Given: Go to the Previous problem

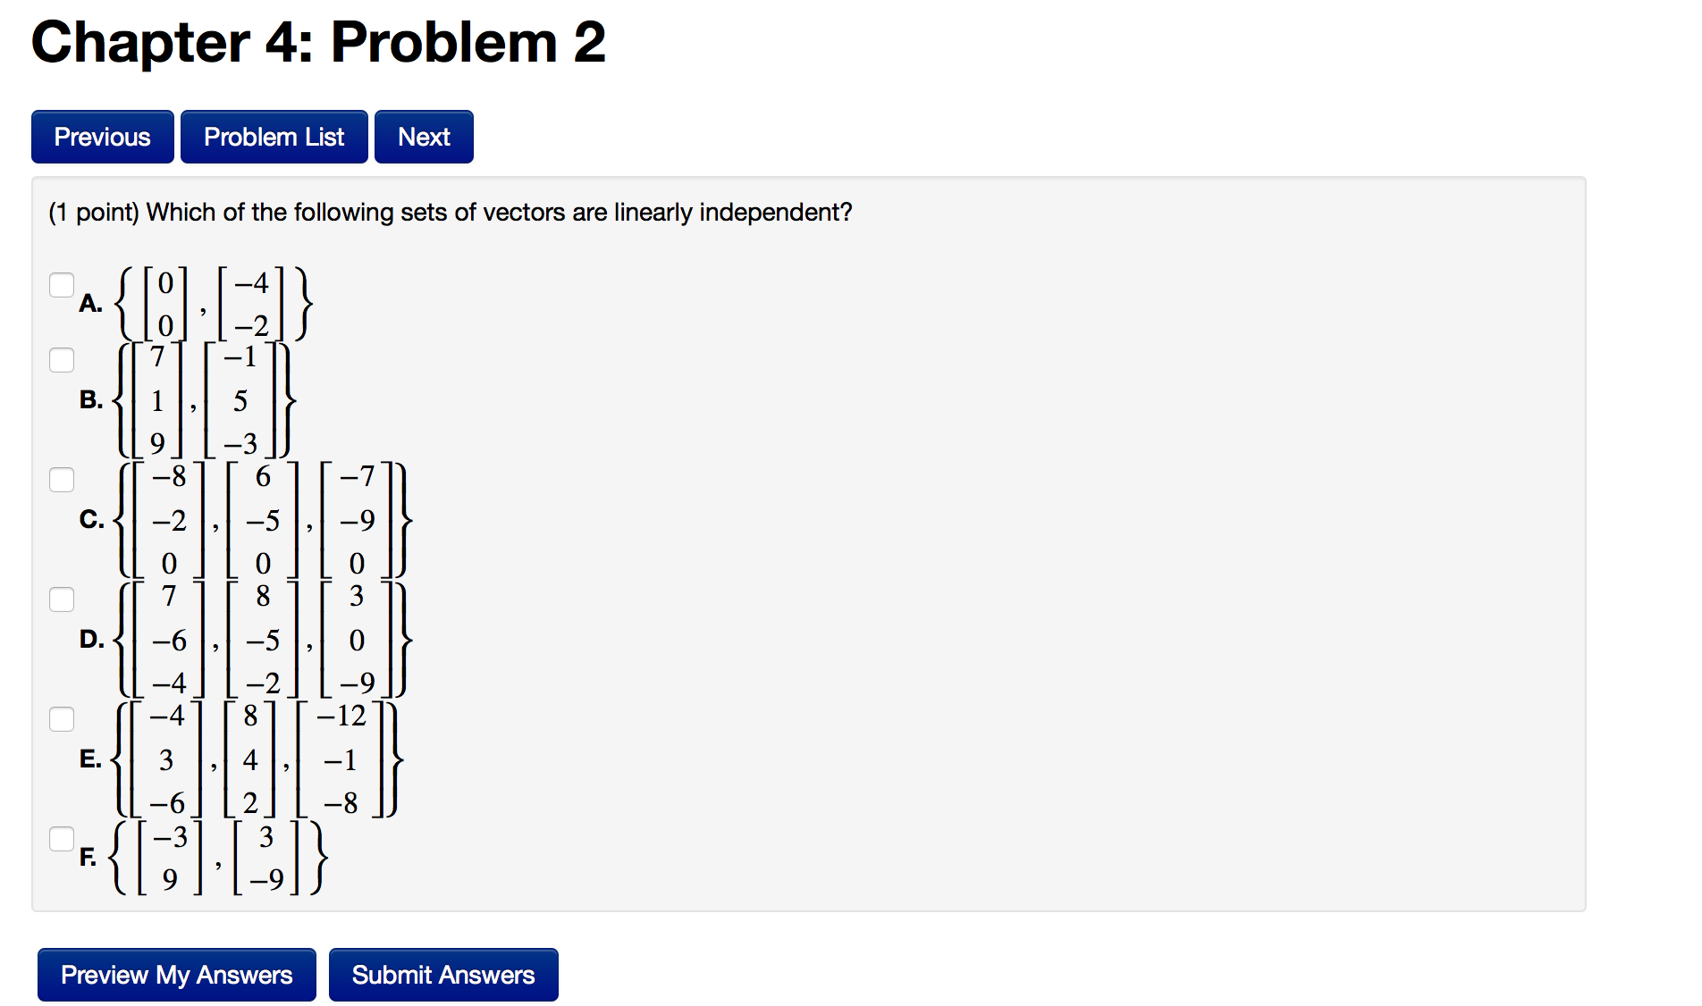Looking at the screenshot, I should click(103, 137).
